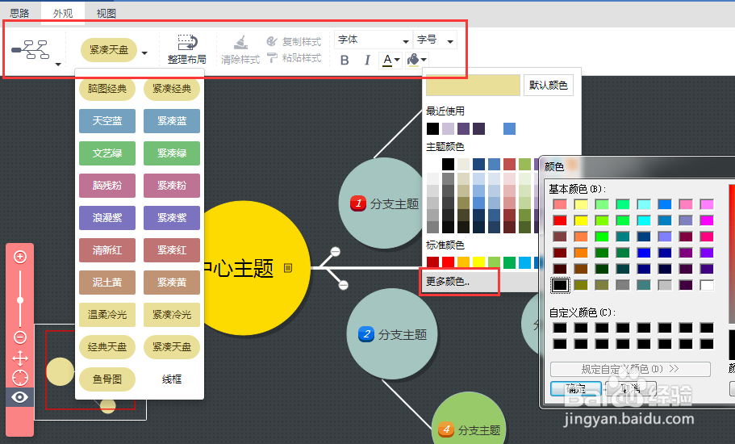Select the 紧凑红 theme

[x=172, y=250]
